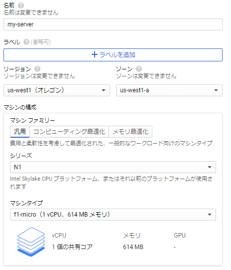Click the help icon beside 名前

[21, 5]
